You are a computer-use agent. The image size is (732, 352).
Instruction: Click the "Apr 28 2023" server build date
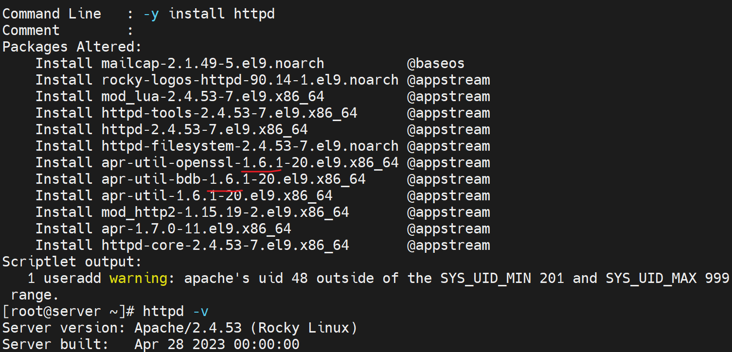[x=179, y=344]
